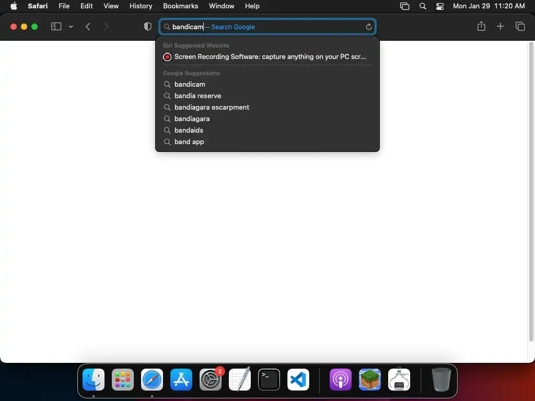
Task: Toggle the Safari sidebar
Action: tap(56, 26)
